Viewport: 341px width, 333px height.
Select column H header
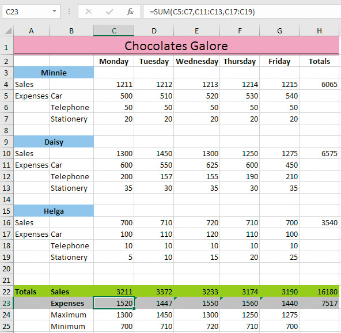[x=319, y=31]
